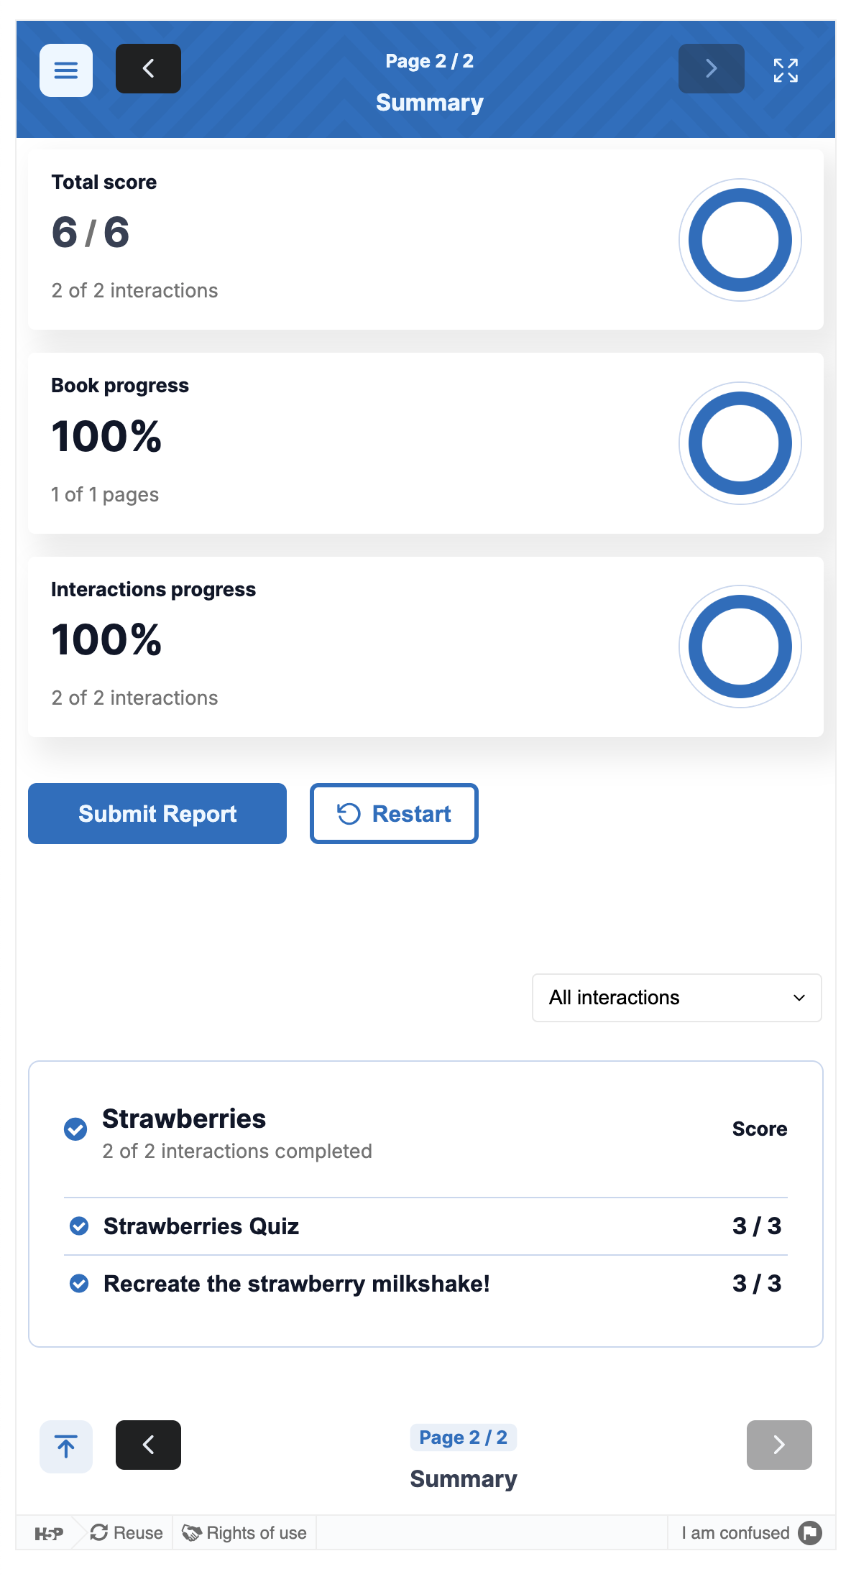Enter fullscreen mode
The width and height of the screenshot is (851, 1579).
(785, 70)
